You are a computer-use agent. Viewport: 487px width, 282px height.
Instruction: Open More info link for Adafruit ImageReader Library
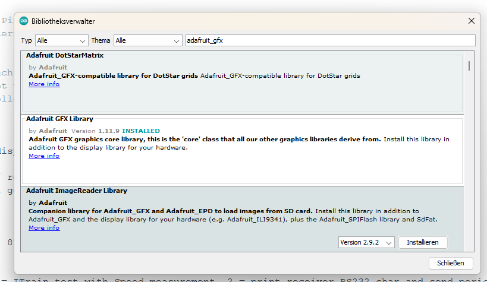point(44,228)
